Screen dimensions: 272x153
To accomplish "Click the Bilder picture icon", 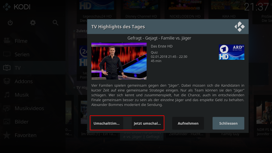I will (x=7, y=122).
